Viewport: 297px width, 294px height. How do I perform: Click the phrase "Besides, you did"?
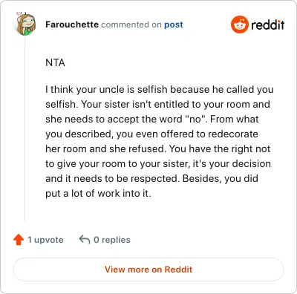221,178
